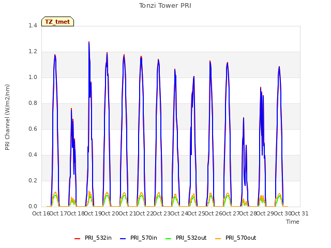Click the 1.4 y-axis tick label
The height and width of the screenshot is (248, 331).
pyautogui.click(x=33, y=25)
